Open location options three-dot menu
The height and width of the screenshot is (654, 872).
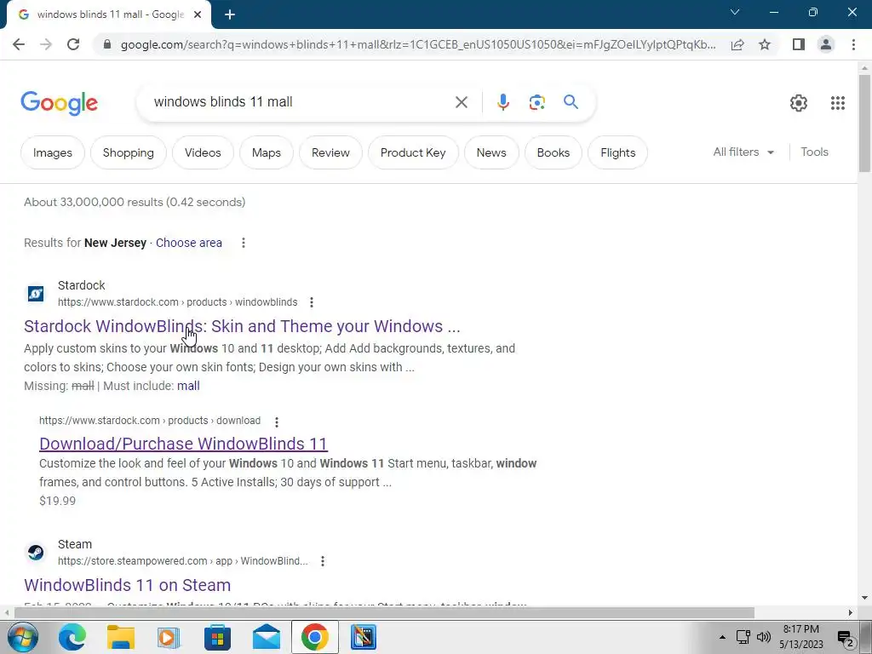tap(243, 243)
